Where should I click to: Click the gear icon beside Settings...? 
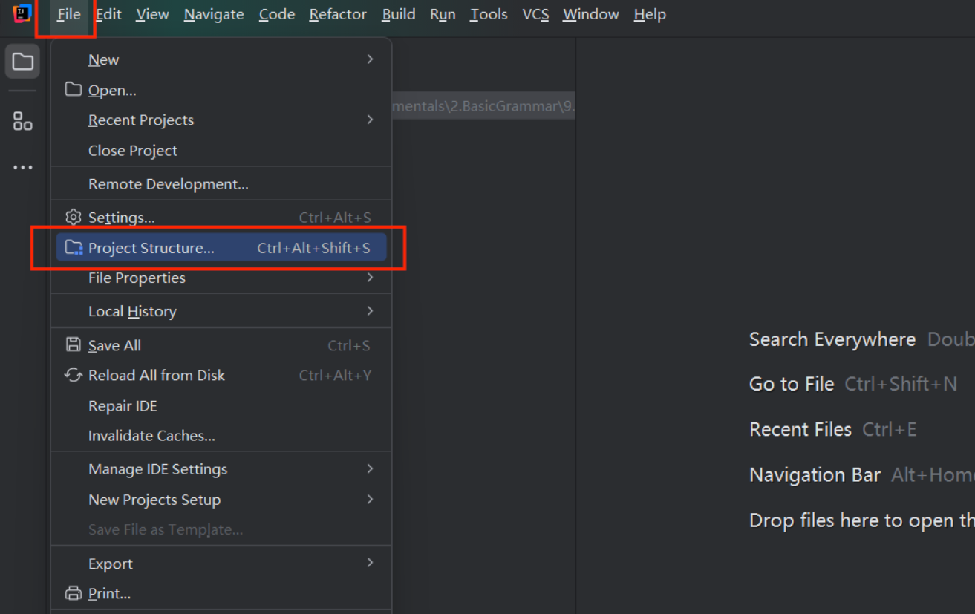pyautogui.click(x=73, y=218)
